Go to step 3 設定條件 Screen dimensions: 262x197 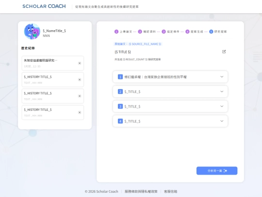(x=171, y=32)
